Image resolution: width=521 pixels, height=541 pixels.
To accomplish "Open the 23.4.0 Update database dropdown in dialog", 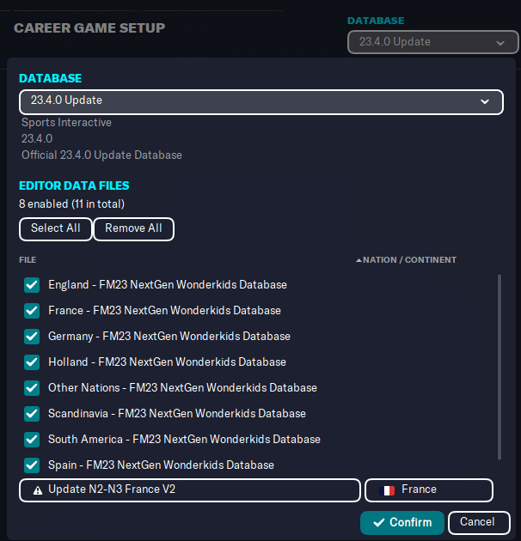I will point(261,102).
